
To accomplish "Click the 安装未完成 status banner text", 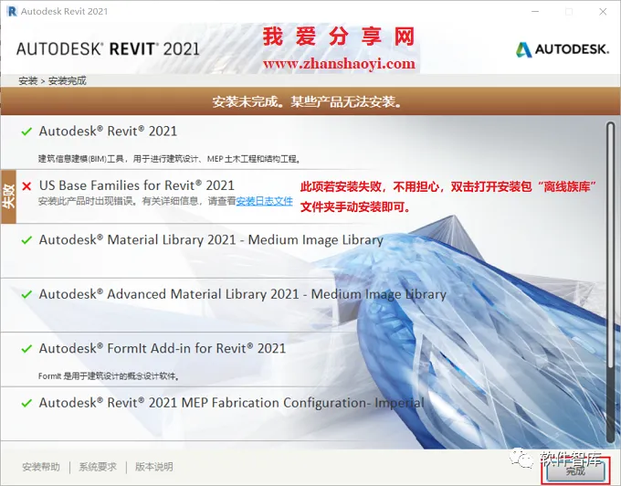I will pos(308,101).
